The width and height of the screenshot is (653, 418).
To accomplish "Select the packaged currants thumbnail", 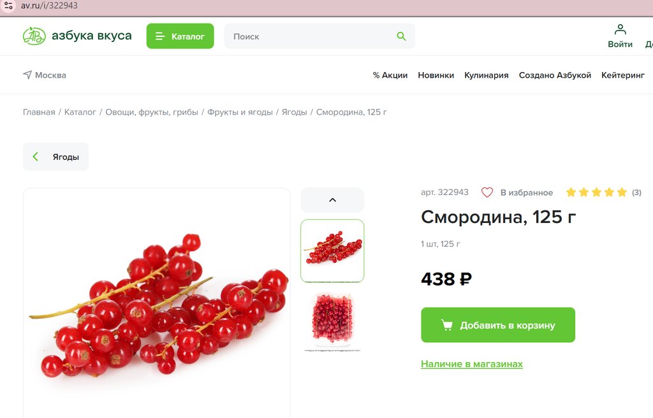I will click(332, 322).
